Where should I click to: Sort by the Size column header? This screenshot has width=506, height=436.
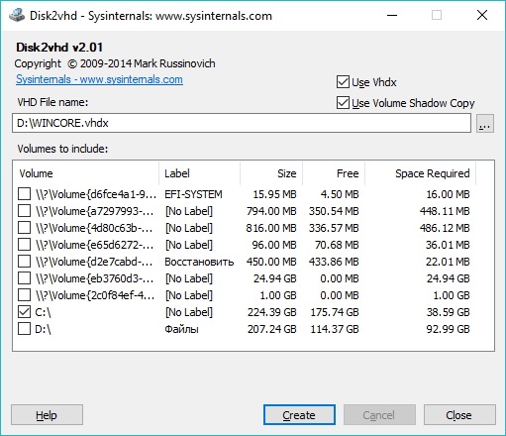coord(271,173)
